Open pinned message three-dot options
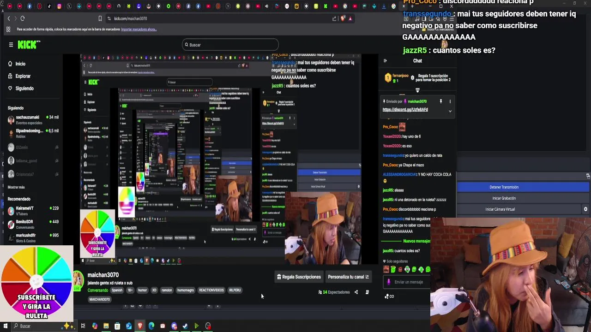The image size is (591, 332). click(450, 101)
